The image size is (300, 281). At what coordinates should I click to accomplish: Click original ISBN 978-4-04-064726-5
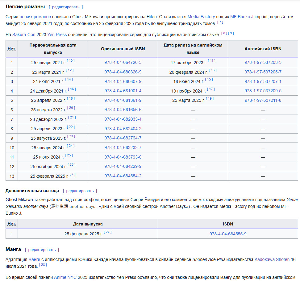123,63
